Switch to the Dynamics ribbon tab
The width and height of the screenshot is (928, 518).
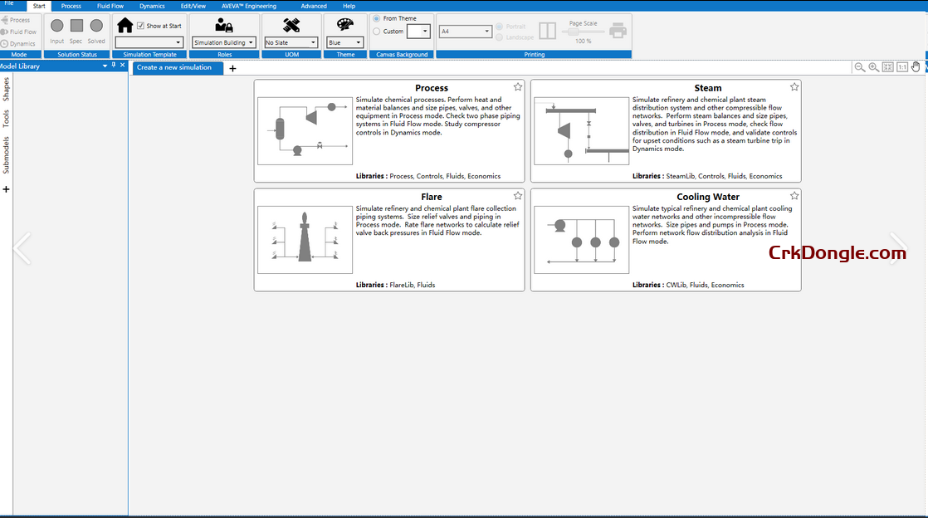click(x=152, y=5)
